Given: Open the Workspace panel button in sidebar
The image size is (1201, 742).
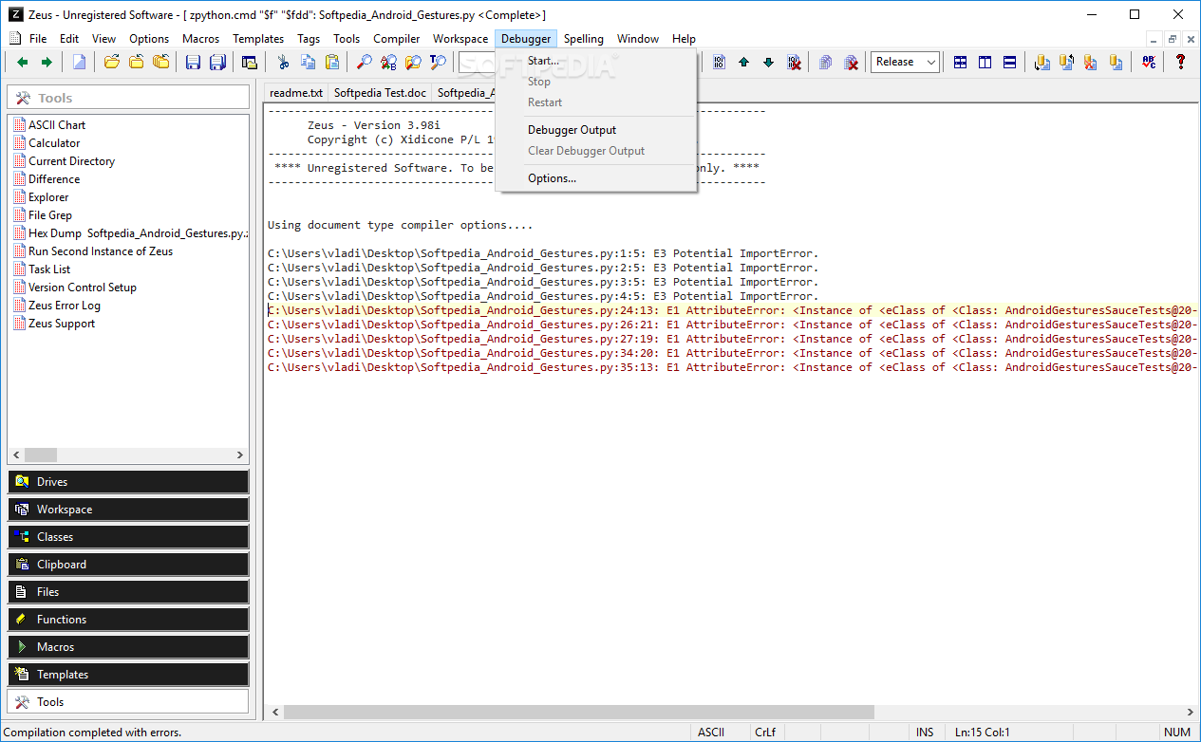Looking at the screenshot, I should coord(128,510).
